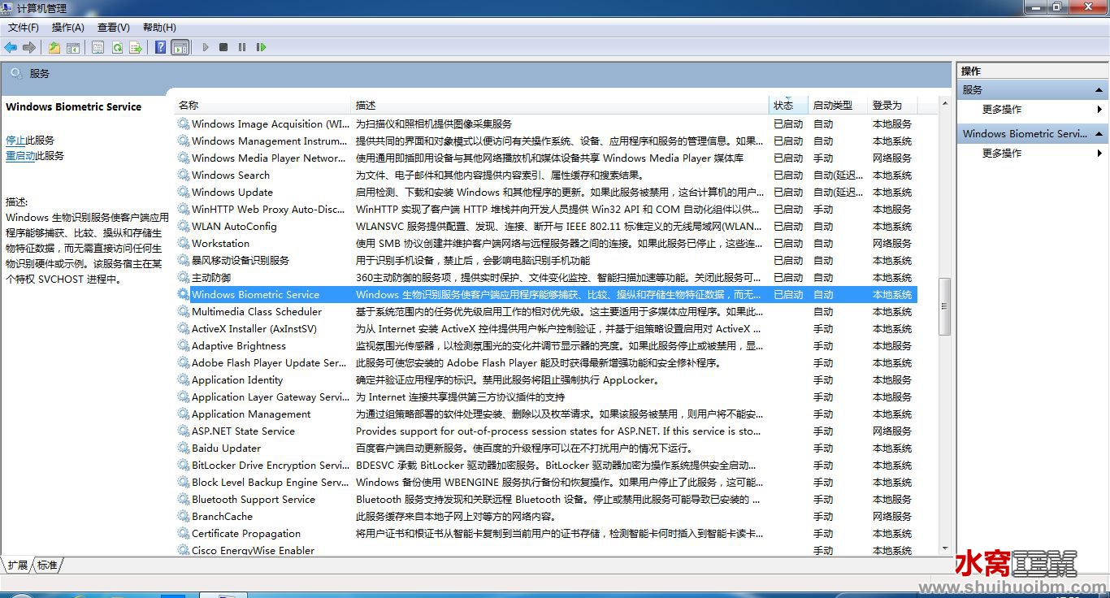Click the Pause Service toolbar icon

[242, 48]
